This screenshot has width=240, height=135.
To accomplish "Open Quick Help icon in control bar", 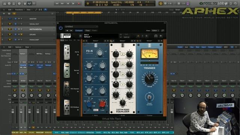I will coord(19,3).
